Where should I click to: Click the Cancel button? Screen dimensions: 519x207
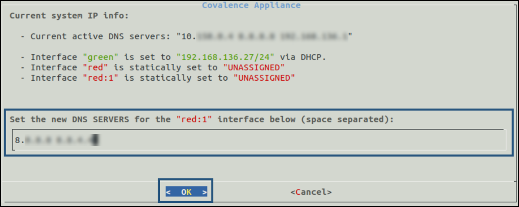311,192
